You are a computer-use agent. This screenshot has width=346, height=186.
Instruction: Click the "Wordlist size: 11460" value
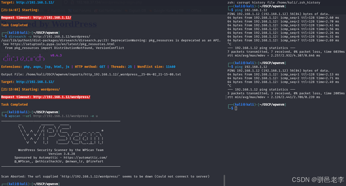(156, 67)
